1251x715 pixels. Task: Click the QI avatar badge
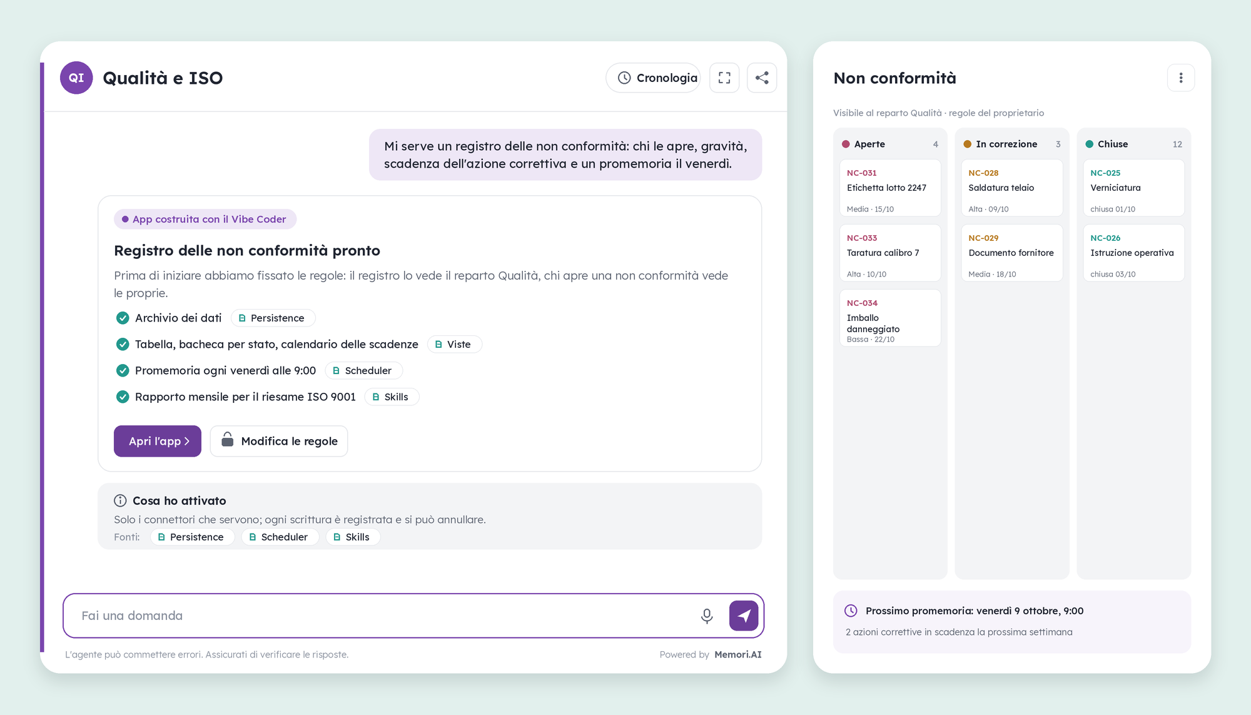(76, 78)
